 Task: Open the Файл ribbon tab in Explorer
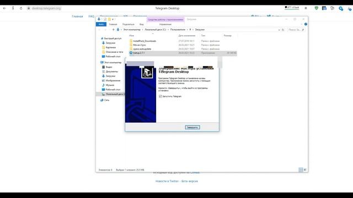click(101, 24)
